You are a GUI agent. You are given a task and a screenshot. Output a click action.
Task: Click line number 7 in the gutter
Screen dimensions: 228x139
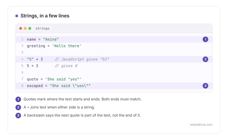tap(22, 79)
